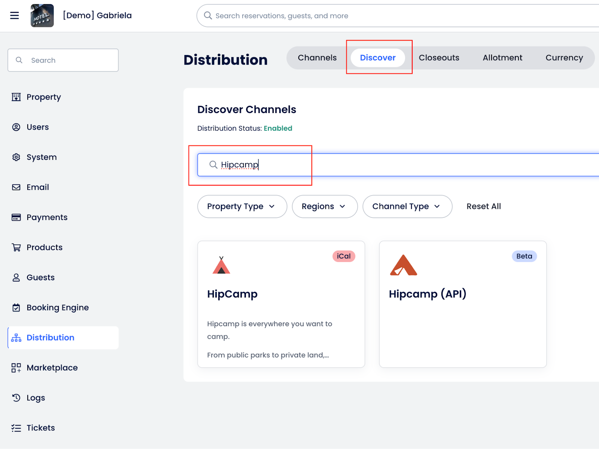599x449 pixels.
Task: Click the Products cart icon
Action: pos(16,247)
